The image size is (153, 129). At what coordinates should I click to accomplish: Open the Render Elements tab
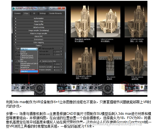55,13
